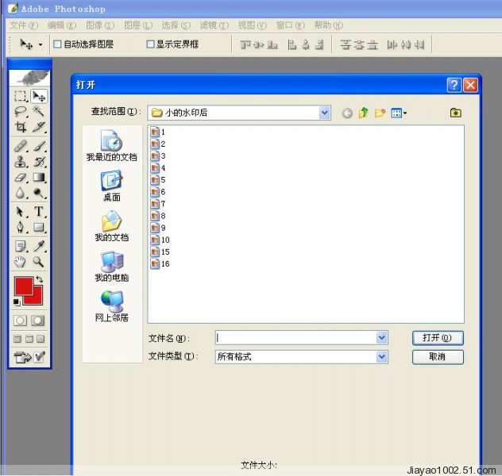Click the 打开 button
Screen dimensions: 502x476
438,338
